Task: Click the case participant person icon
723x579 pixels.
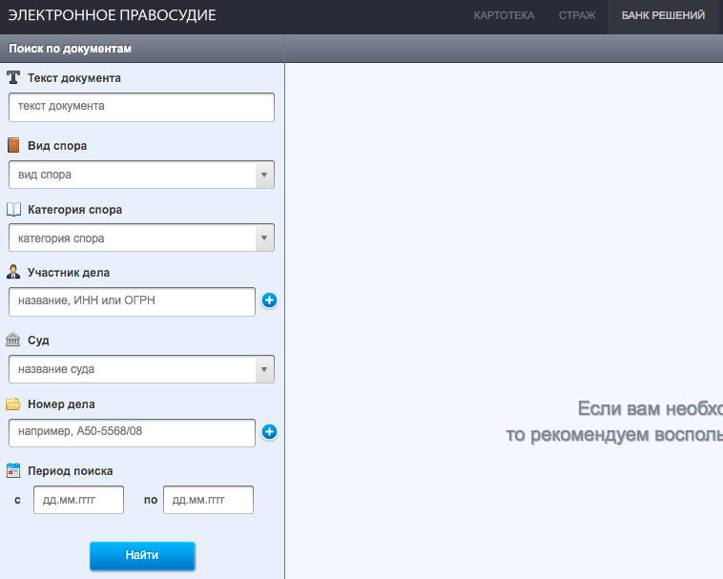Action: (13, 272)
